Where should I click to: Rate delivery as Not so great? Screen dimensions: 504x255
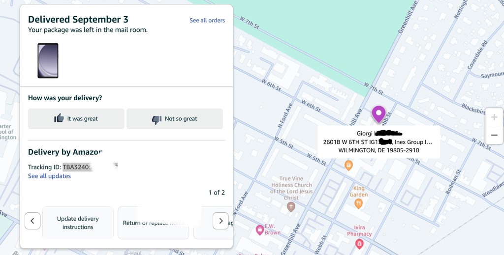pyautogui.click(x=175, y=119)
